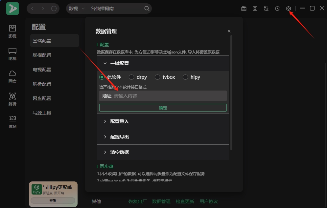This screenshot has height=208, width=327.
Task: Expand the 配置导入 section
Action: pos(163,121)
